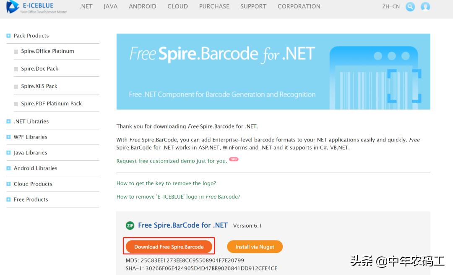The image size is (453, 275).
Task: Click the user account avatar icon
Action: tap(425, 7)
